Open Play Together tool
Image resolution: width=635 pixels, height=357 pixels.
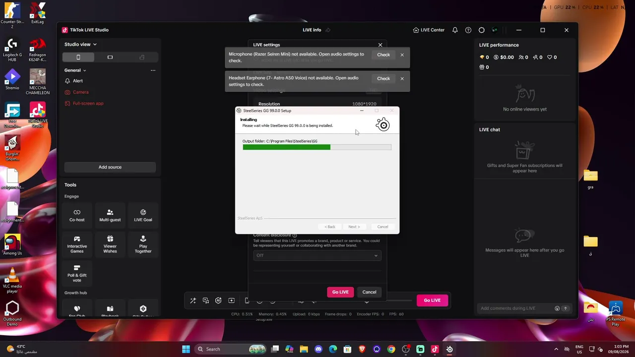pos(143,244)
